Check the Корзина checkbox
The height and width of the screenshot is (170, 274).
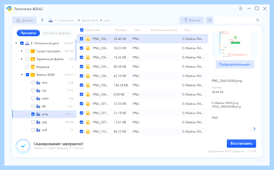pyautogui.click(x=27, y=67)
